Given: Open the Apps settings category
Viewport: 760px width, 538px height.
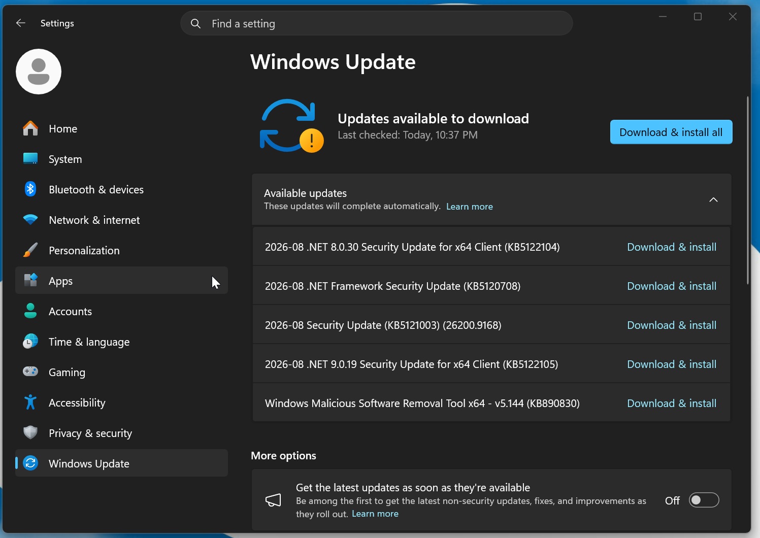Looking at the screenshot, I should pyautogui.click(x=121, y=280).
